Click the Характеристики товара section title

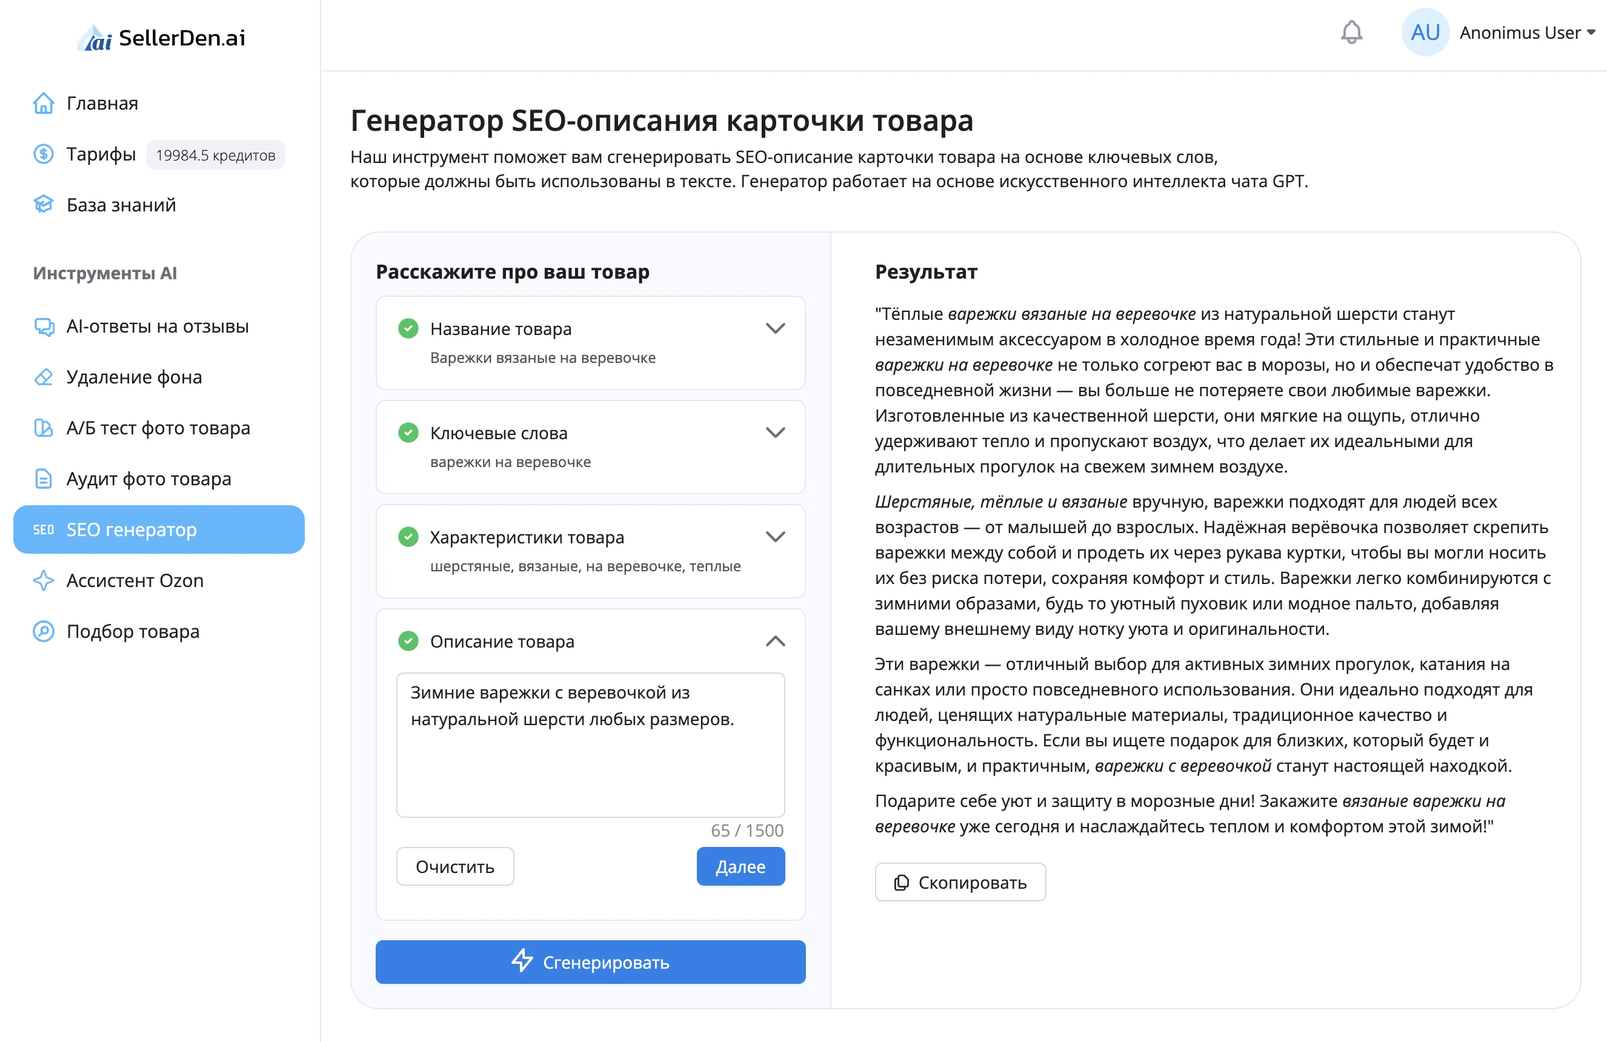[x=527, y=537]
